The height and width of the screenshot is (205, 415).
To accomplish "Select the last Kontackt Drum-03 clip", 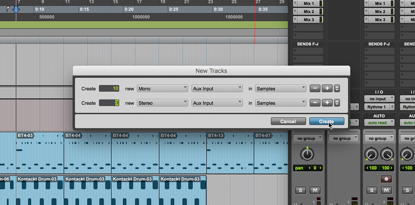I will pos(183,190).
